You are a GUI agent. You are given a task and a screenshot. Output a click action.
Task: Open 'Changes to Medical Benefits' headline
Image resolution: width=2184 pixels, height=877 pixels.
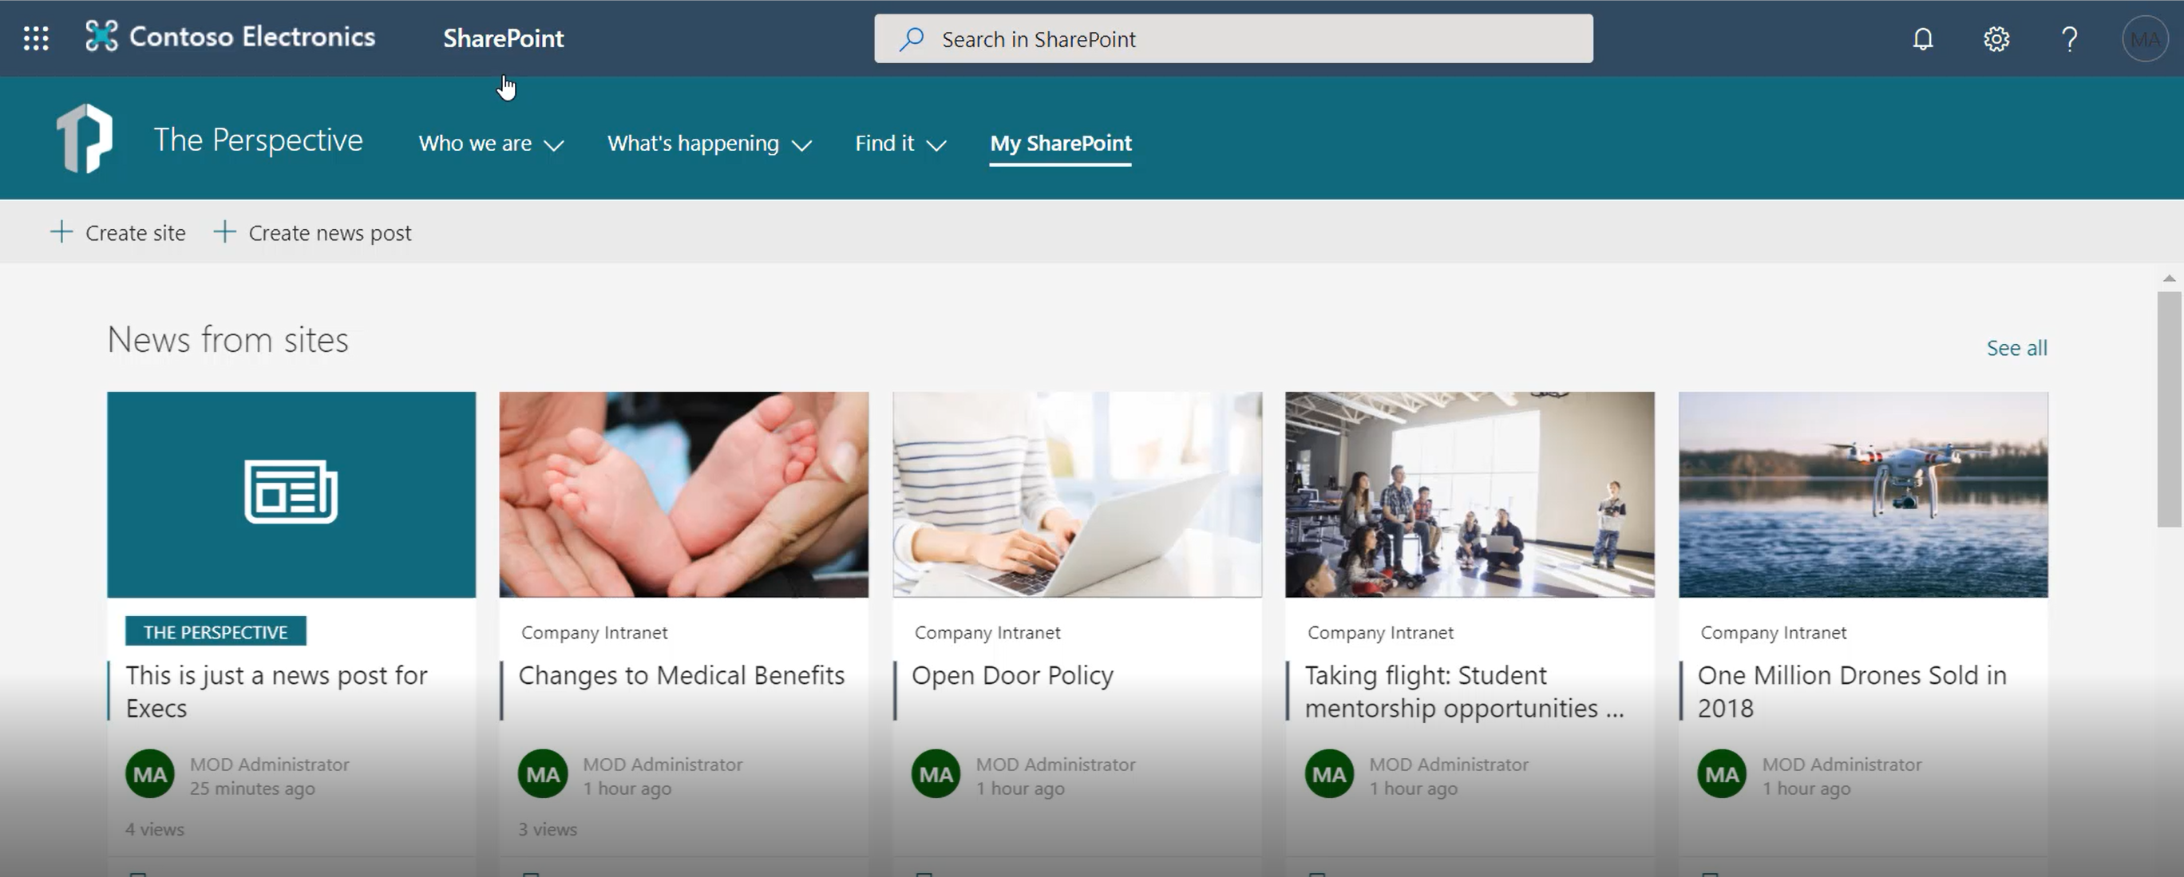coord(682,675)
